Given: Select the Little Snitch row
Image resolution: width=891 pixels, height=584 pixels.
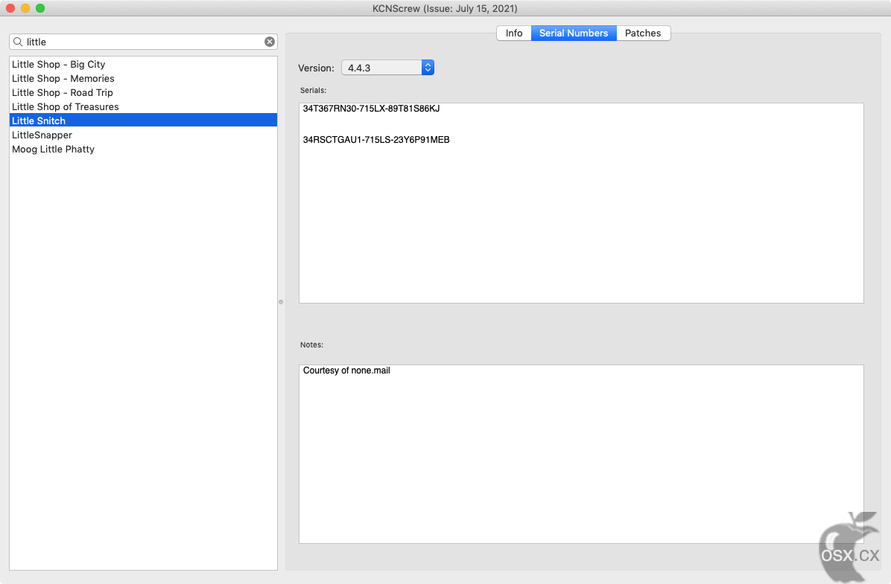Looking at the screenshot, I should click(x=143, y=121).
